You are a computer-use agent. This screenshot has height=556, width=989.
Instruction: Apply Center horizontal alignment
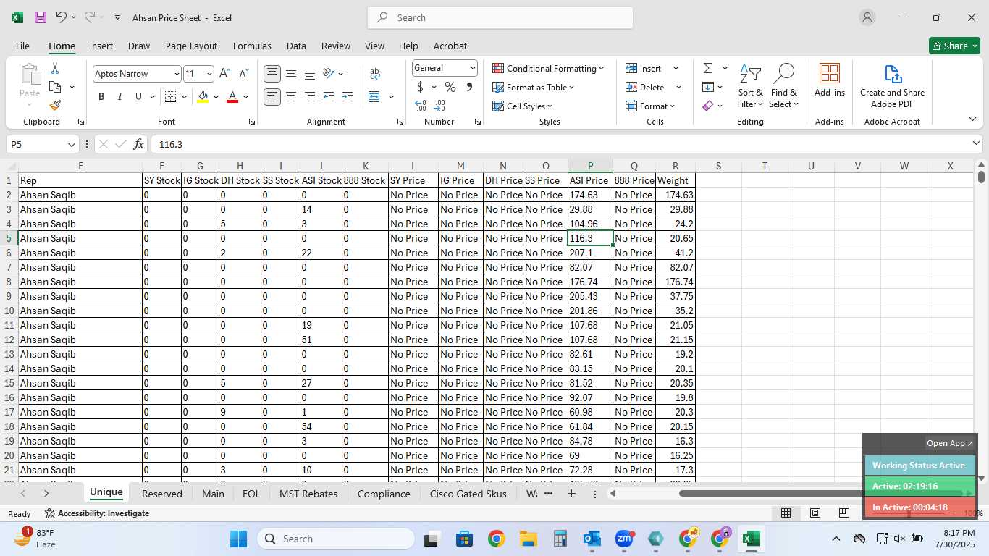tap(291, 96)
